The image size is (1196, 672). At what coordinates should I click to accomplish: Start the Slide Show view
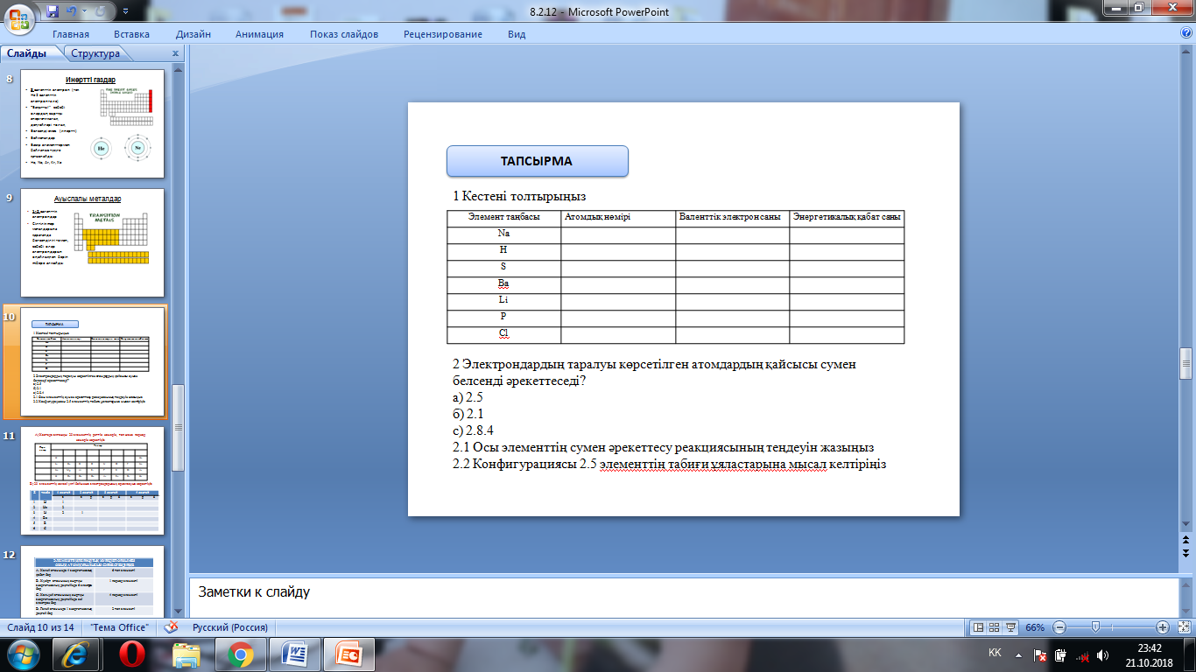coord(1012,627)
